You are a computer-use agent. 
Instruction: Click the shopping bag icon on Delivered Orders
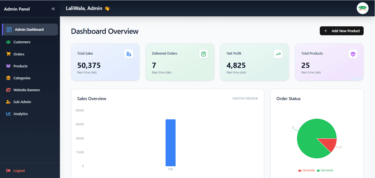tap(203, 54)
